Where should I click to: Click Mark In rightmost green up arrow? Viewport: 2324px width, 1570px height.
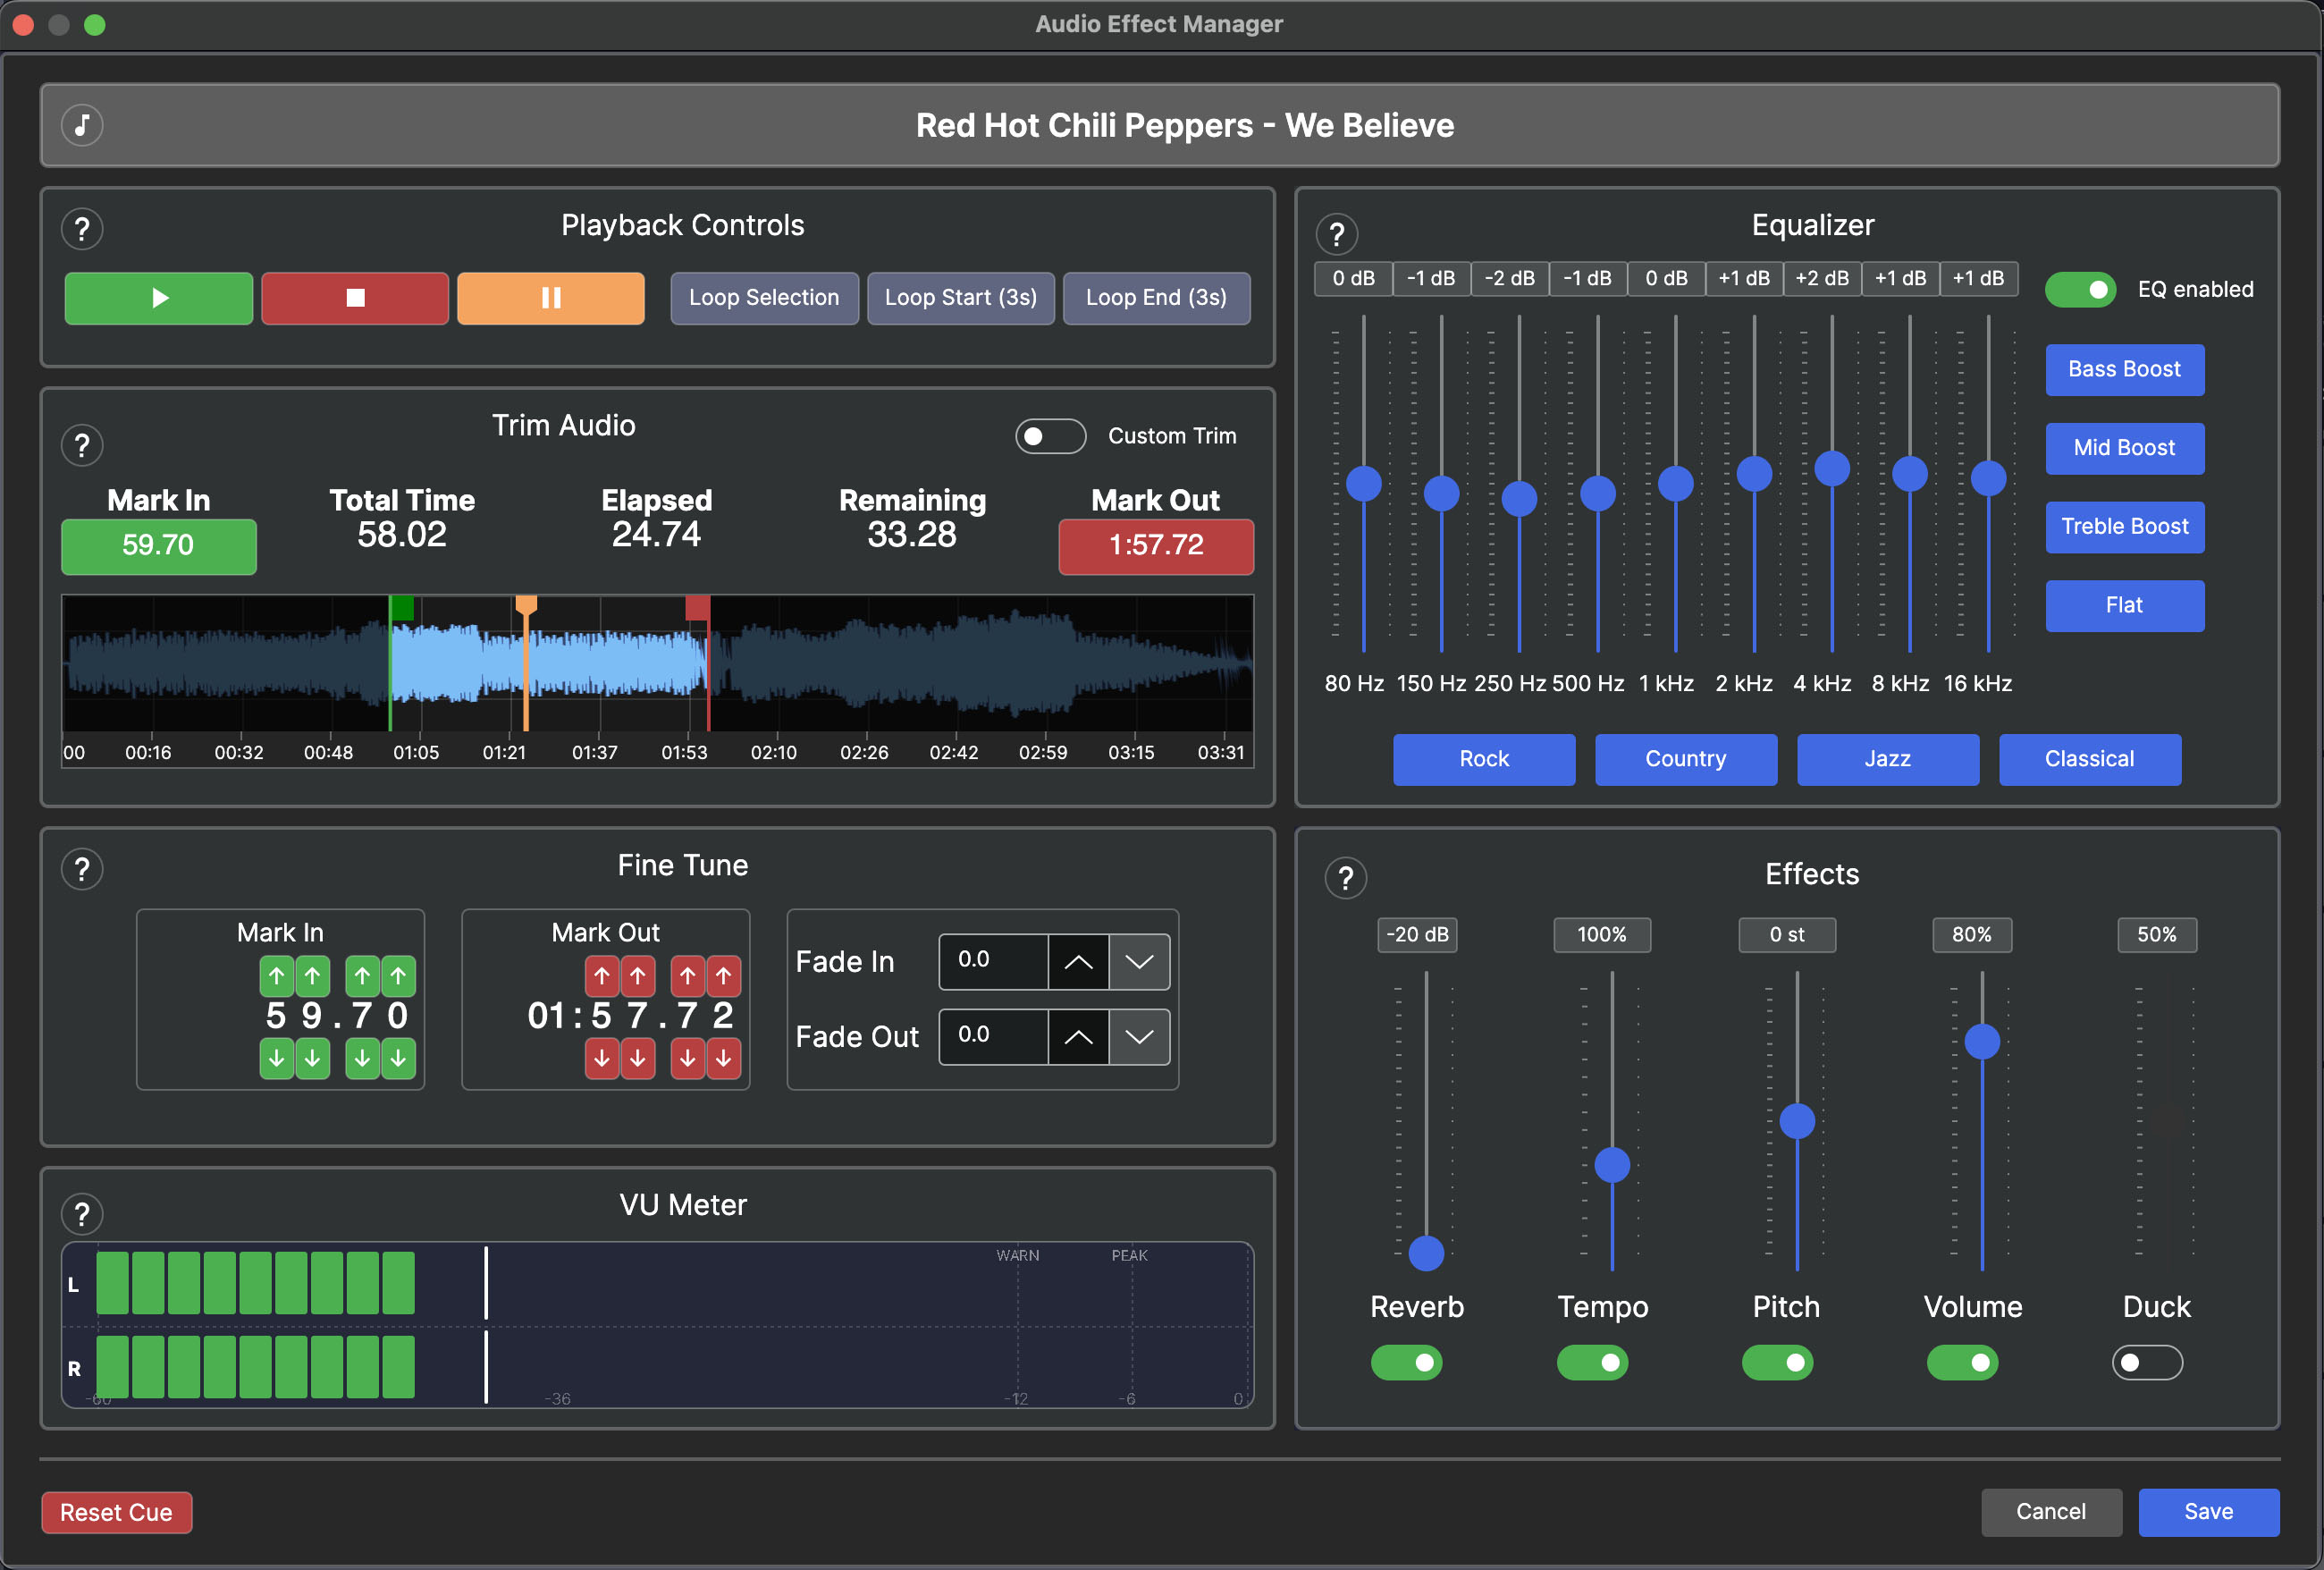coord(398,975)
